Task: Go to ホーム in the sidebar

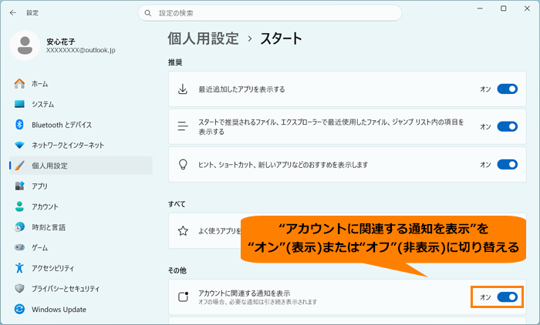Action: pos(81,84)
